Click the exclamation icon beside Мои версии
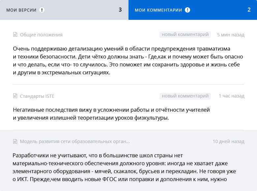Screen dimensions: 257x191 point(42,10)
